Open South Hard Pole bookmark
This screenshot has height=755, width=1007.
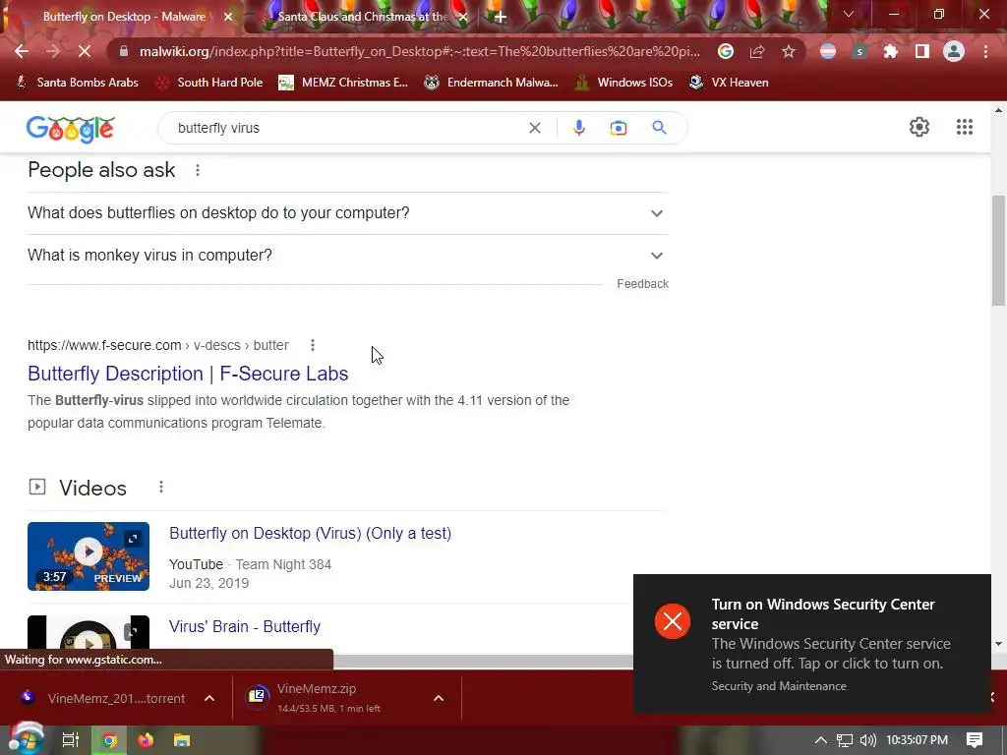click(210, 83)
